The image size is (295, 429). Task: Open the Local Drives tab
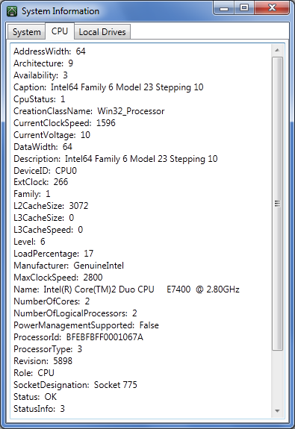tap(102, 32)
